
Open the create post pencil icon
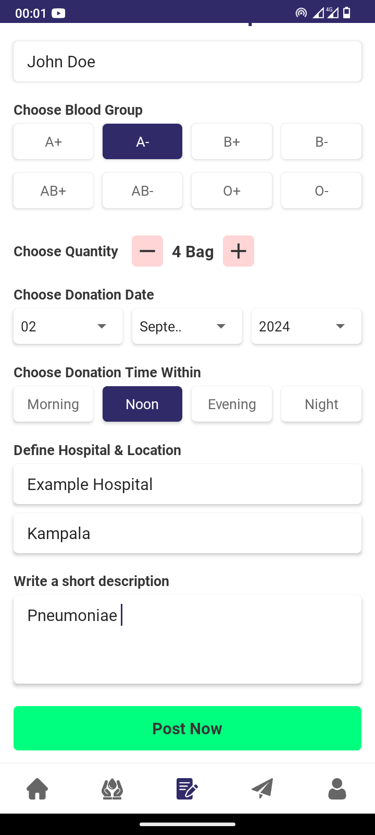point(187,789)
